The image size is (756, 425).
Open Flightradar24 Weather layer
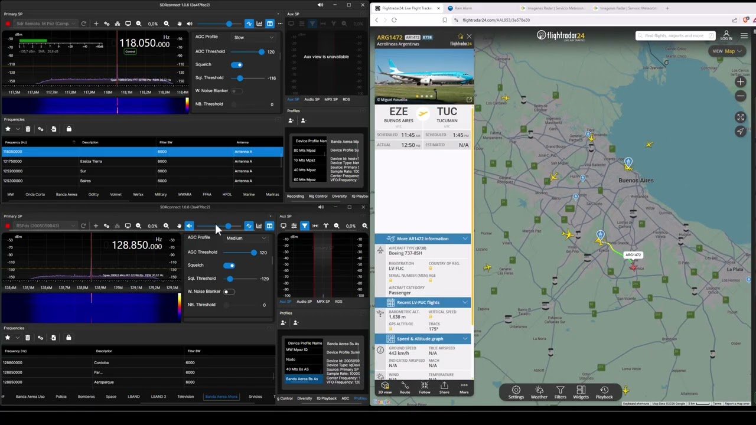coord(539,393)
